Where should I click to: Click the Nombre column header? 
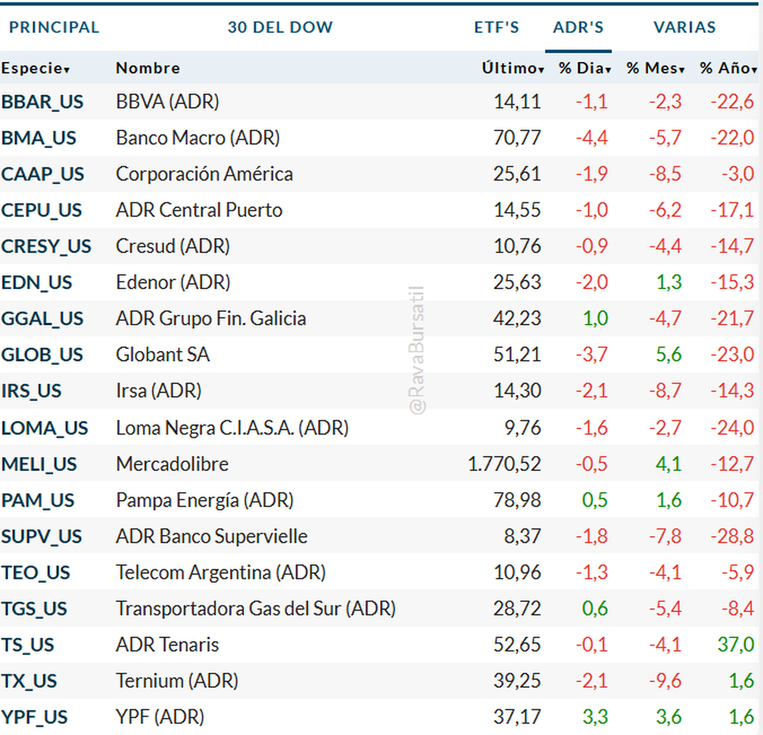[148, 68]
